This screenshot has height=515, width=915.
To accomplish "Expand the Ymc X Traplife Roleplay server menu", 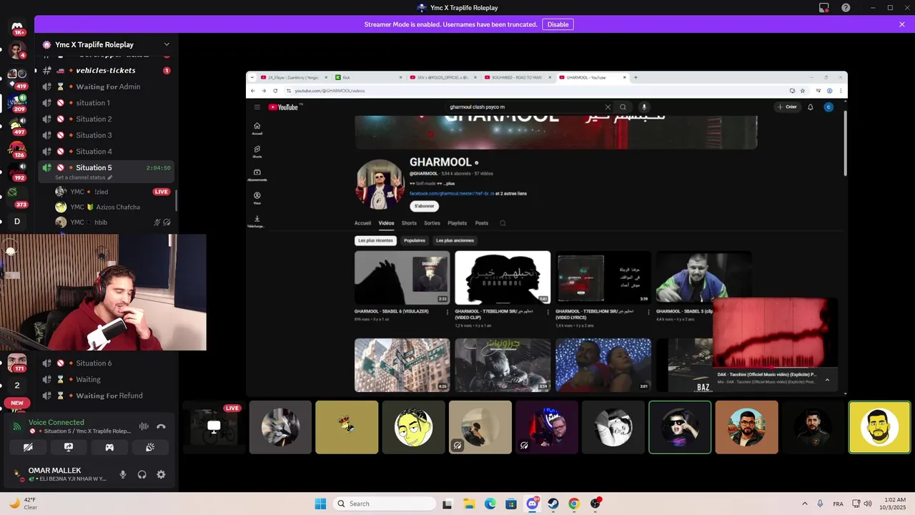I will (167, 44).
